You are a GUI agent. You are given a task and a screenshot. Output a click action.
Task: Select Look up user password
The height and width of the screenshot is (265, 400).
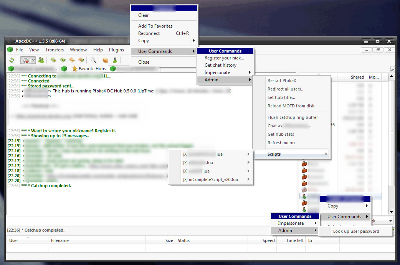(x=356, y=231)
